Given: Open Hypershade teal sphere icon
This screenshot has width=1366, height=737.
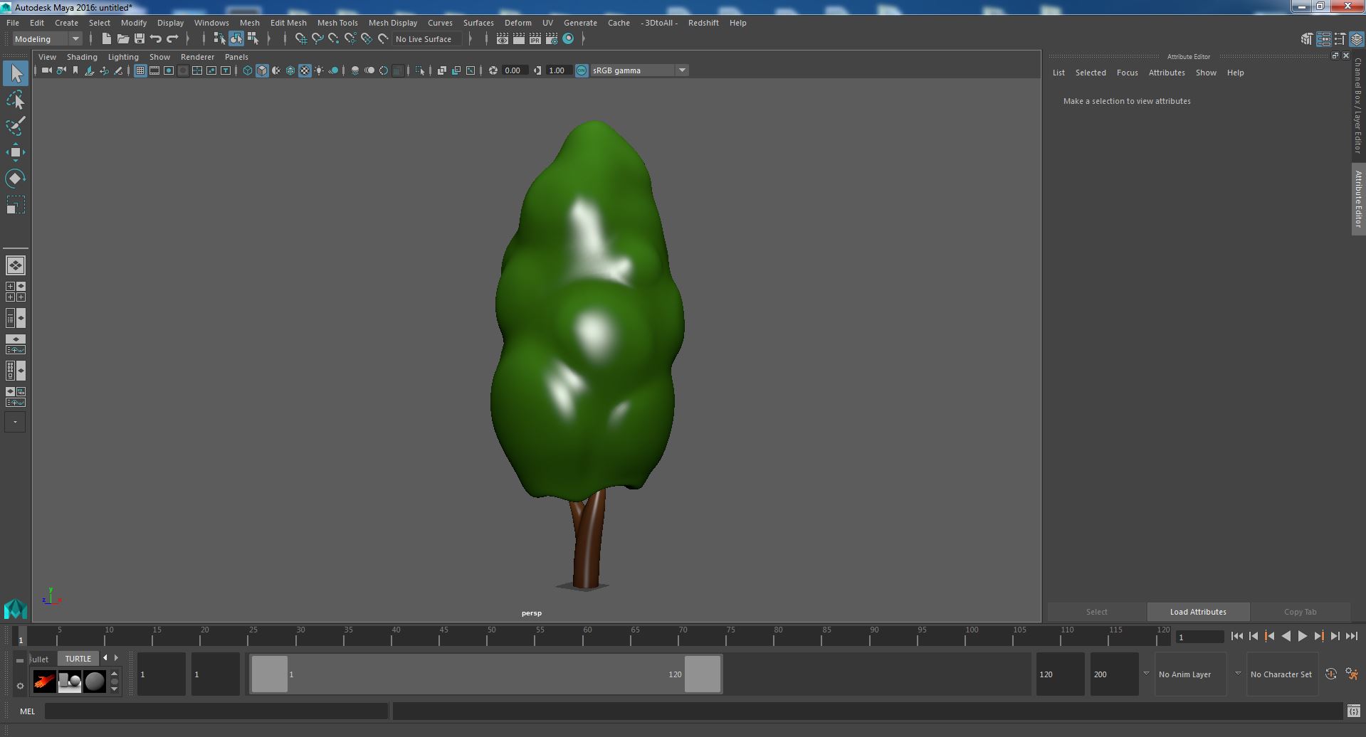Looking at the screenshot, I should click(x=568, y=39).
